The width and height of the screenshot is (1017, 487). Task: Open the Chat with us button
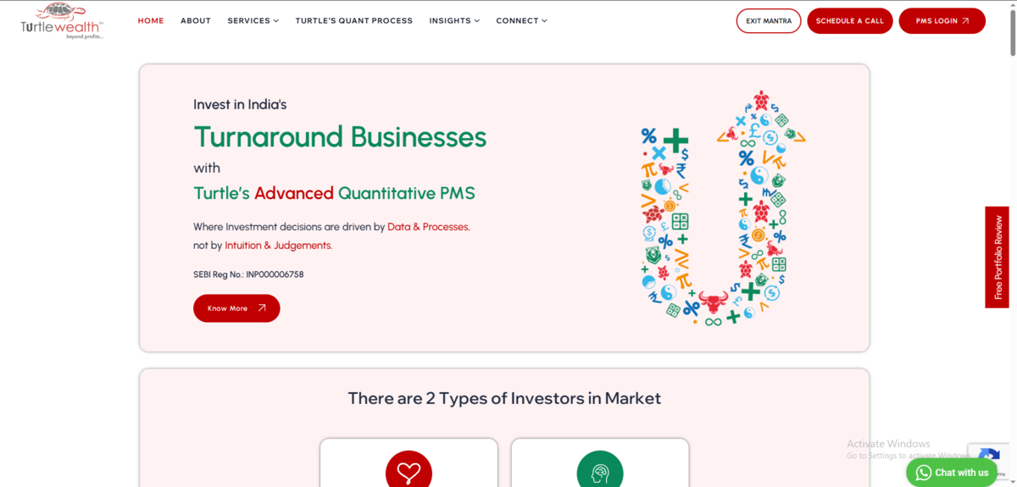tap(952, 473)
